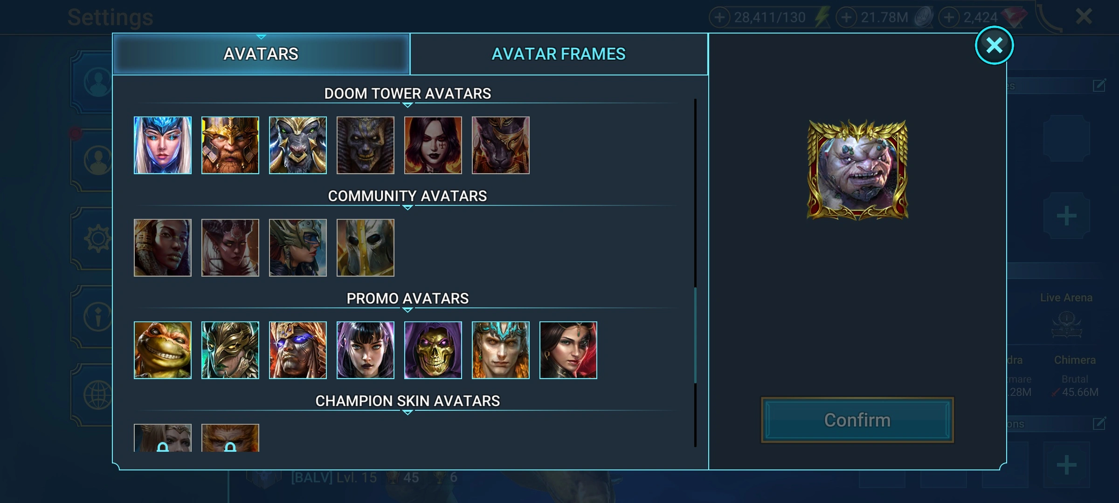This screenshot has height=503, width=1119.
Task: Select the purple-eyed pharaoh promo avatar
Action: 297,350
